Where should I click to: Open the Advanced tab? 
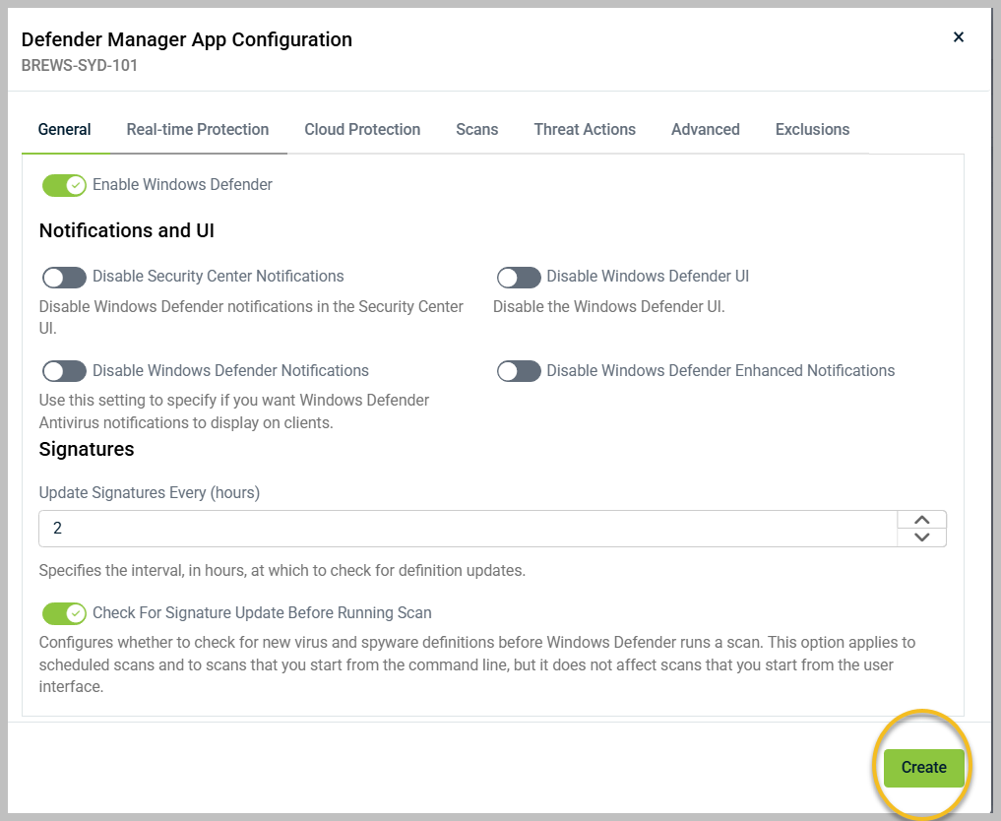(x=705, y=129)
